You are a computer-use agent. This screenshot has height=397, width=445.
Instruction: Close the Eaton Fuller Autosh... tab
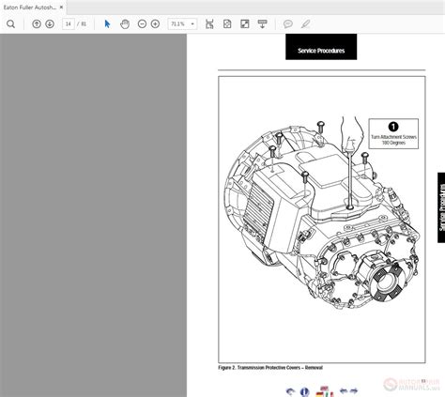[x=61, y=7]
